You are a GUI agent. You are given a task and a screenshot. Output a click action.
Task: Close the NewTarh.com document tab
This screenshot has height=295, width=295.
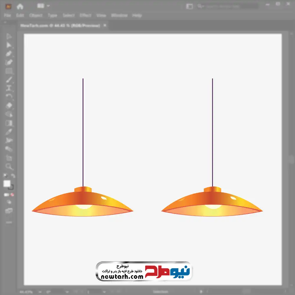click(x=105, y=26)
